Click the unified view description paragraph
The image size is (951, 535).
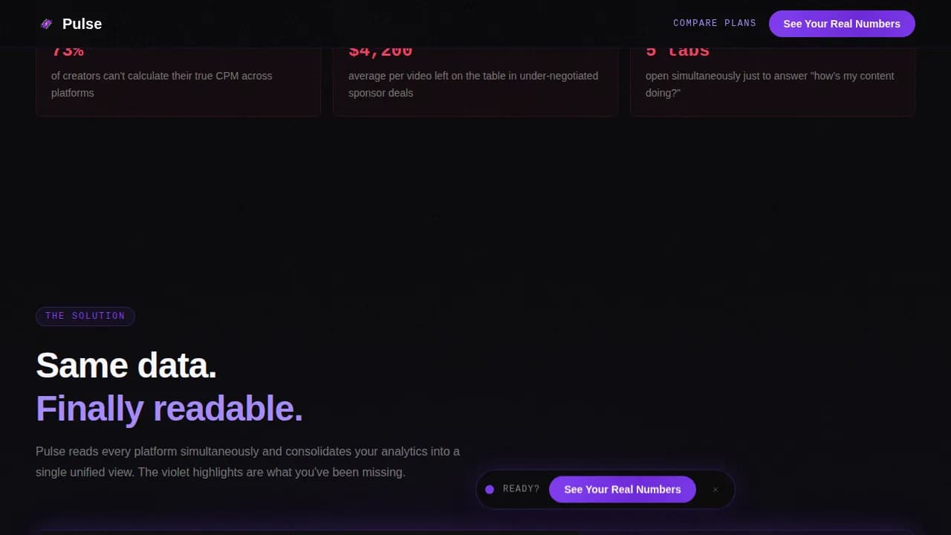[x=247, y=461]
